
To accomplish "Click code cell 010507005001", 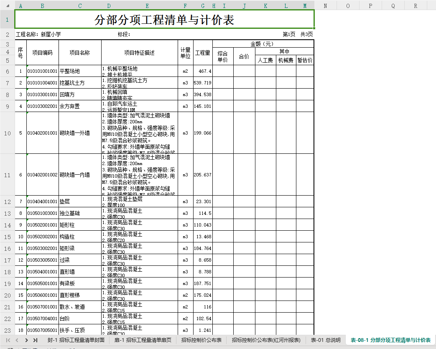I will (43, 330).
